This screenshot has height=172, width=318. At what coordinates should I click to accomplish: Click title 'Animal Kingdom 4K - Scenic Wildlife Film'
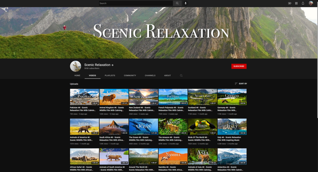pyautogui.click(x=112, y=109)
